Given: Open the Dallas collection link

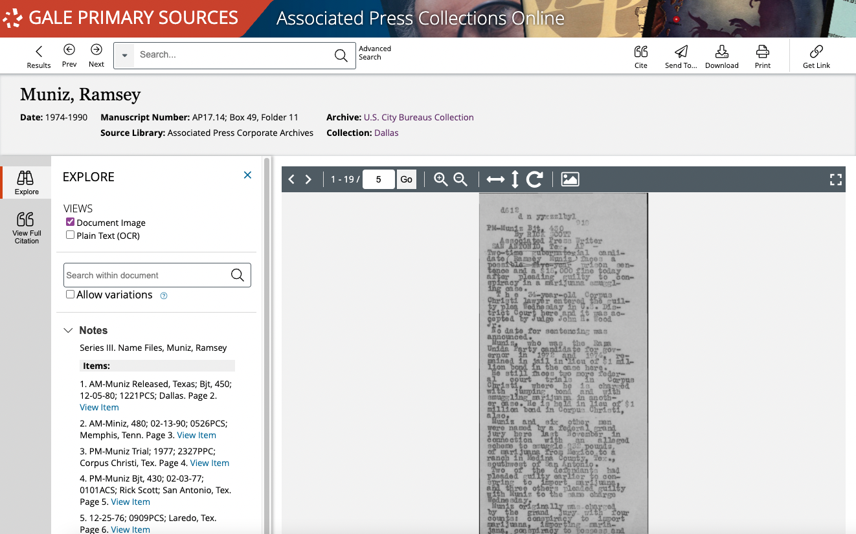Looking at the screenshot, I should pyautogui.click(x=387, y=133).
